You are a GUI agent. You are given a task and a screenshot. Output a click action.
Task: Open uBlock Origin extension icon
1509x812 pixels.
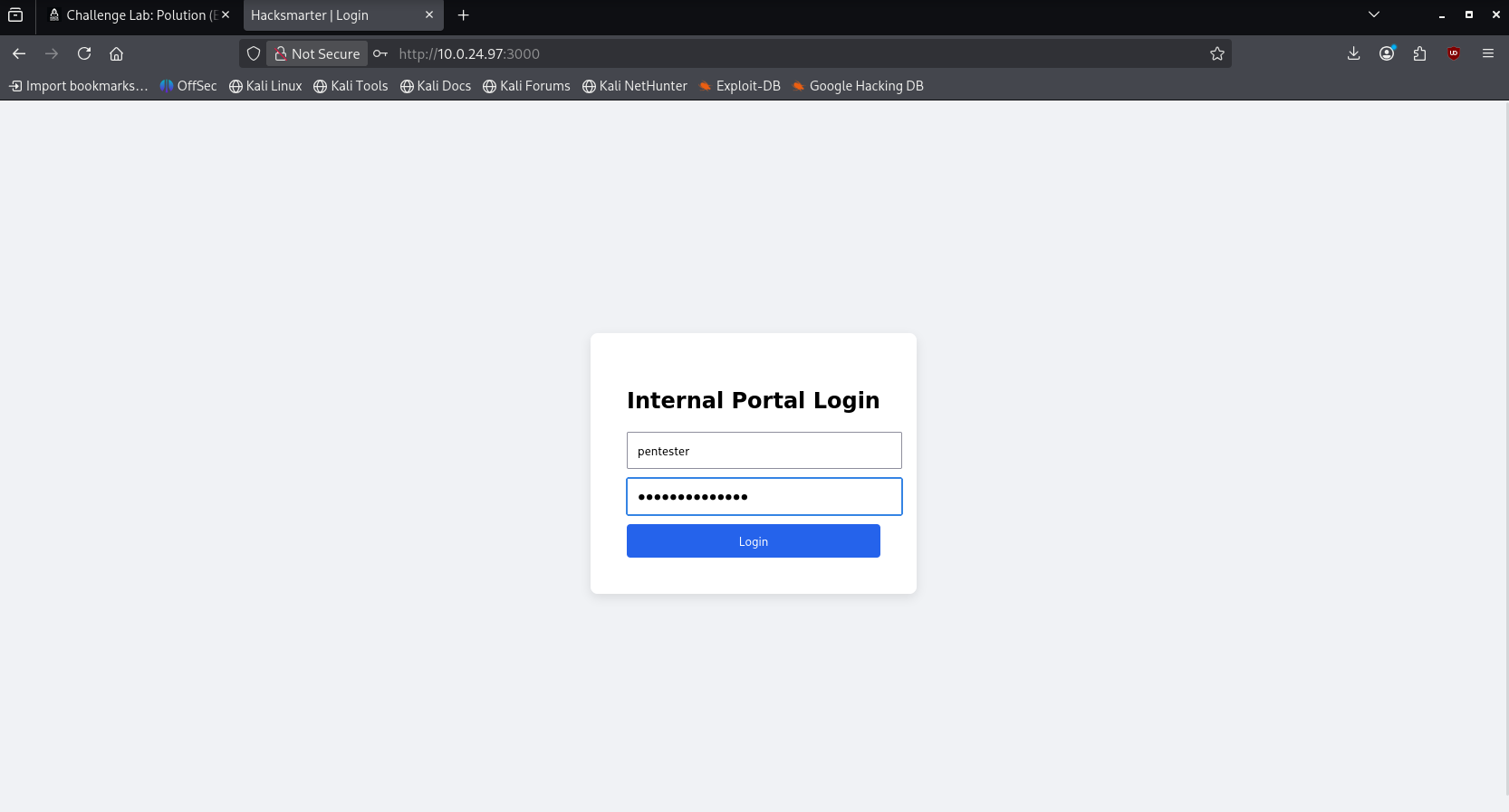click(x=1454, y=53)
